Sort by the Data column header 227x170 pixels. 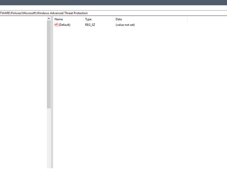pos(151,19)
